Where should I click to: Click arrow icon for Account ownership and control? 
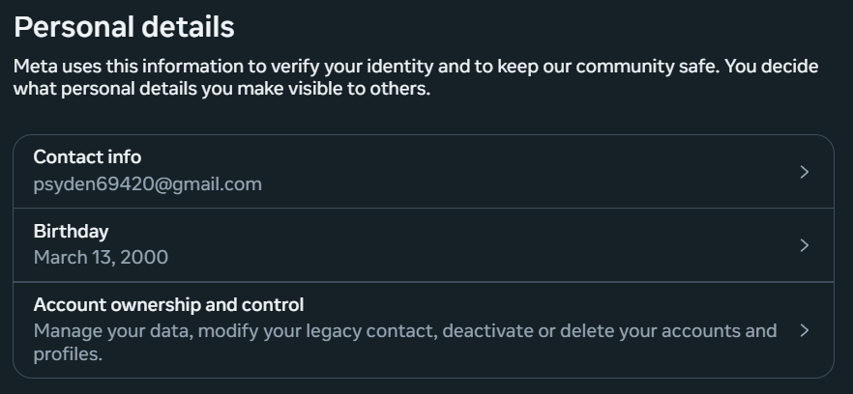pyautogui.click(x=805, y=330)
